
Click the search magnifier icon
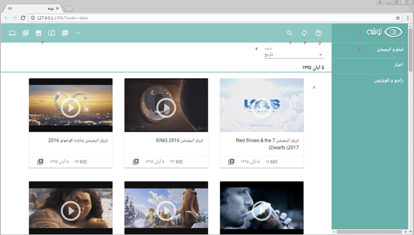click(289, 33)
